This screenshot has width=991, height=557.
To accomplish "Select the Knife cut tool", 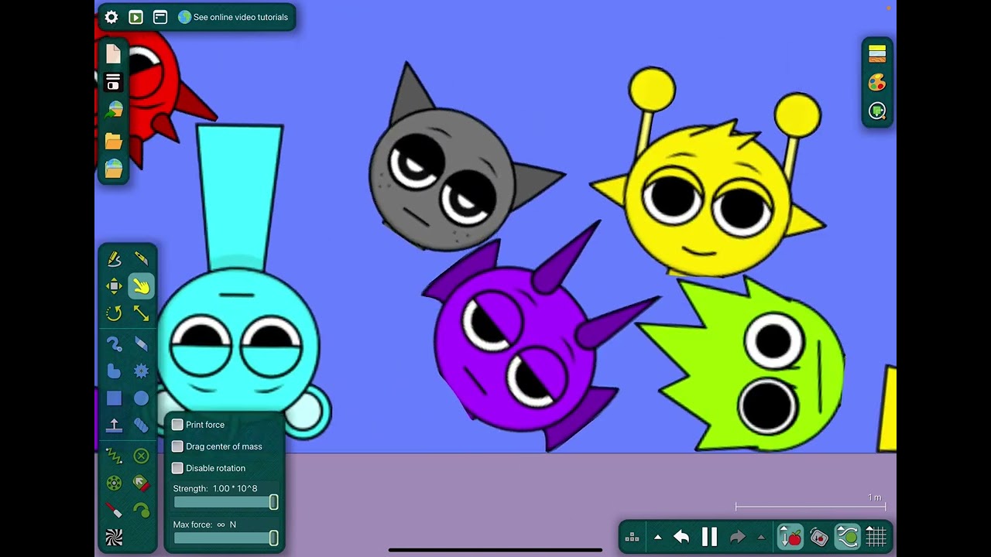I will (x=141, y=258).
